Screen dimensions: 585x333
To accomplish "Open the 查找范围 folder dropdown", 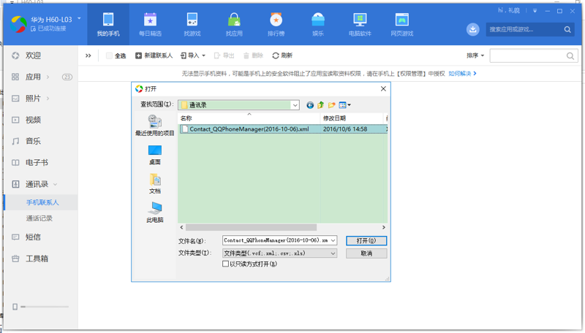I will click(x=295, y=105).
